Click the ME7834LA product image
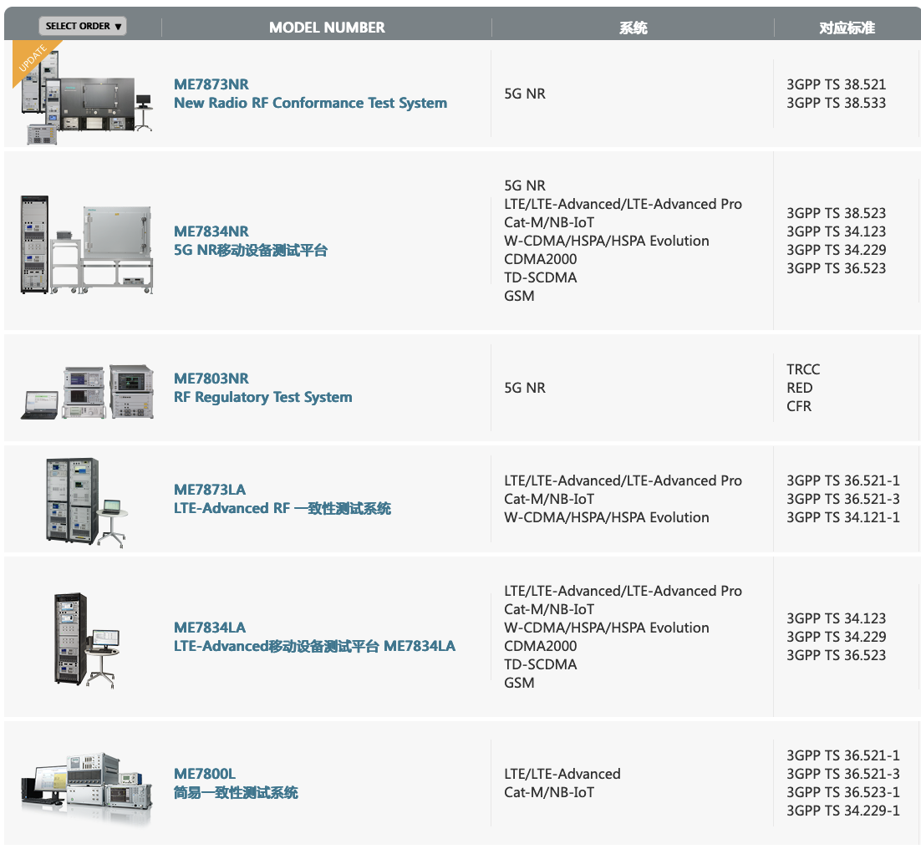Viewport: 921px width, 849px height. tap(86, 639)
